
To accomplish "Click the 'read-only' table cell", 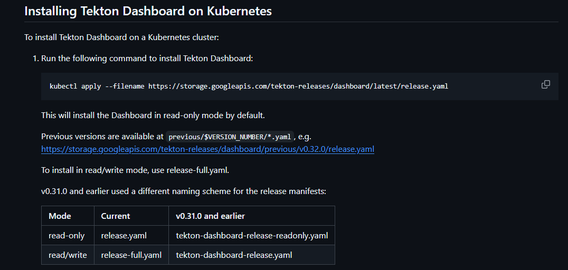I will (x=68, y=236).
